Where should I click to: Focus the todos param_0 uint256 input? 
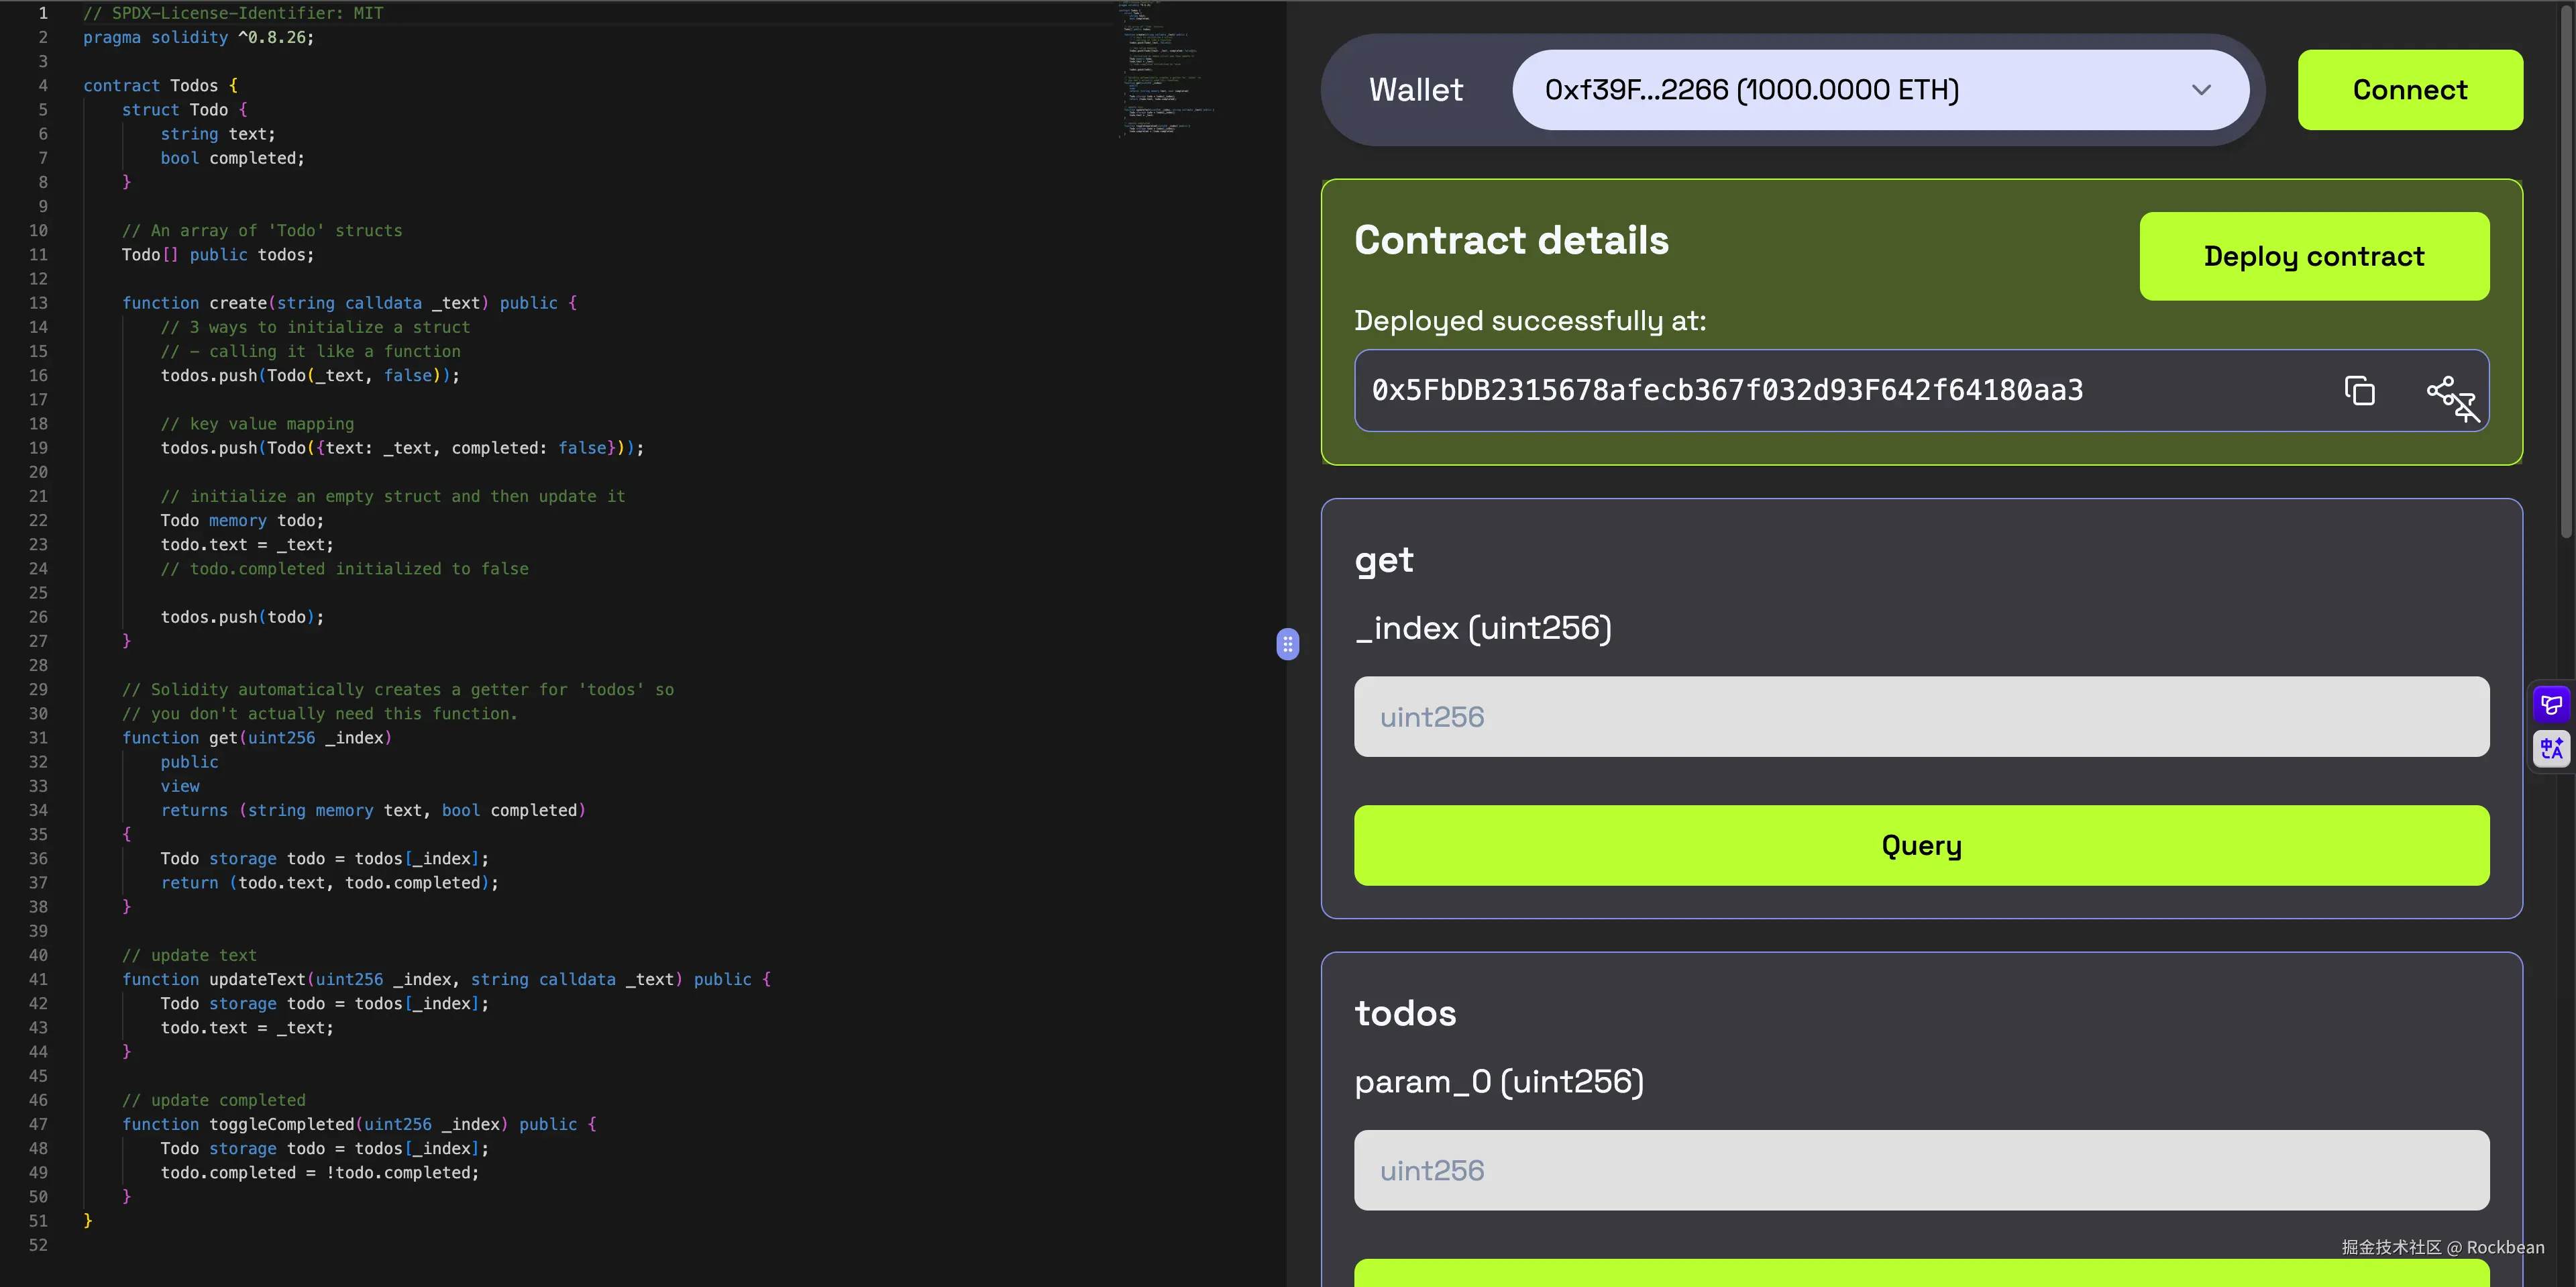click(1920, 1170)
